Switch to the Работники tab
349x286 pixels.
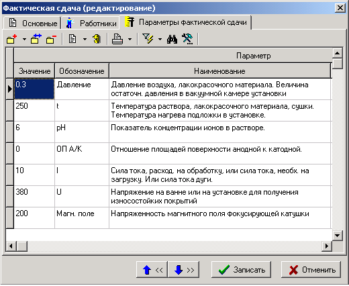coord(91,23)
